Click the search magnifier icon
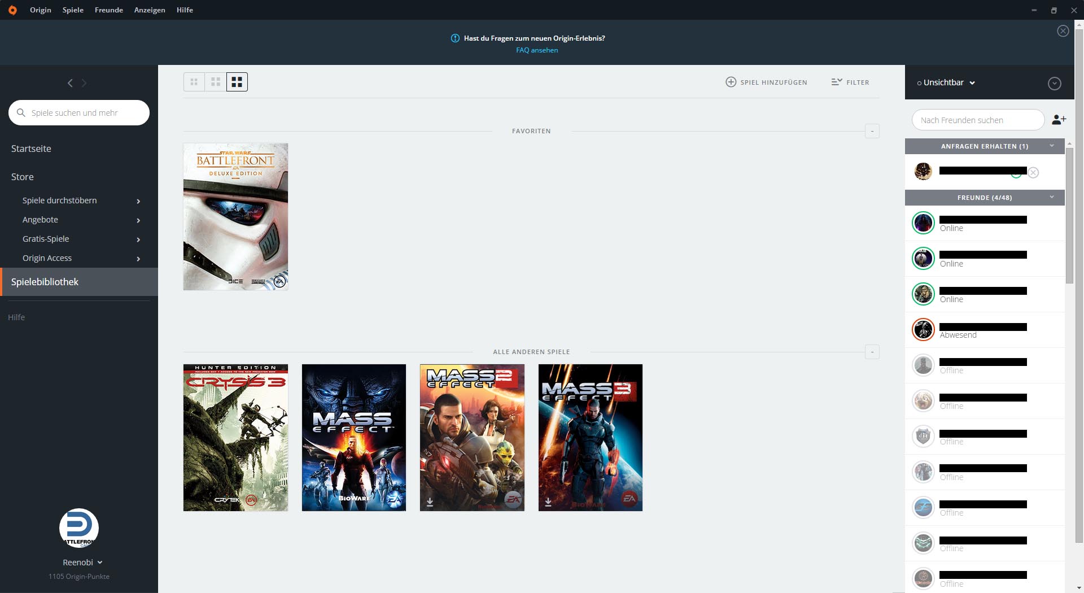The image size is (1084, 593). click(x=21, y=112)
